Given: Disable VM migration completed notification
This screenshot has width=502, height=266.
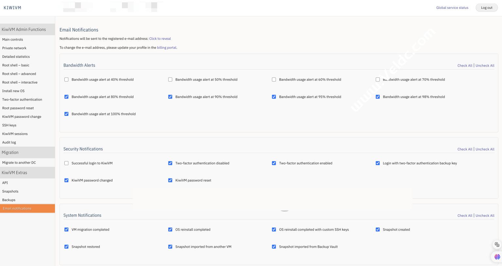Looking at the screenshot, I should click(x=66, y=229).
